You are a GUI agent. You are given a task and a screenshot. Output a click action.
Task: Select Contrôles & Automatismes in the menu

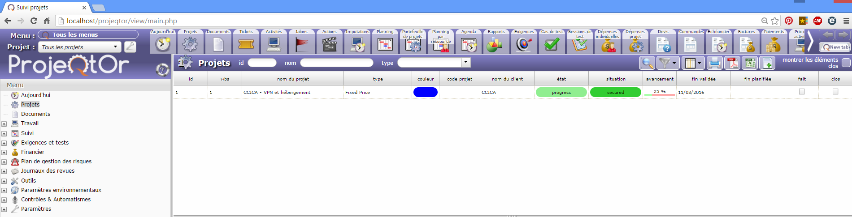pos(56,200)
